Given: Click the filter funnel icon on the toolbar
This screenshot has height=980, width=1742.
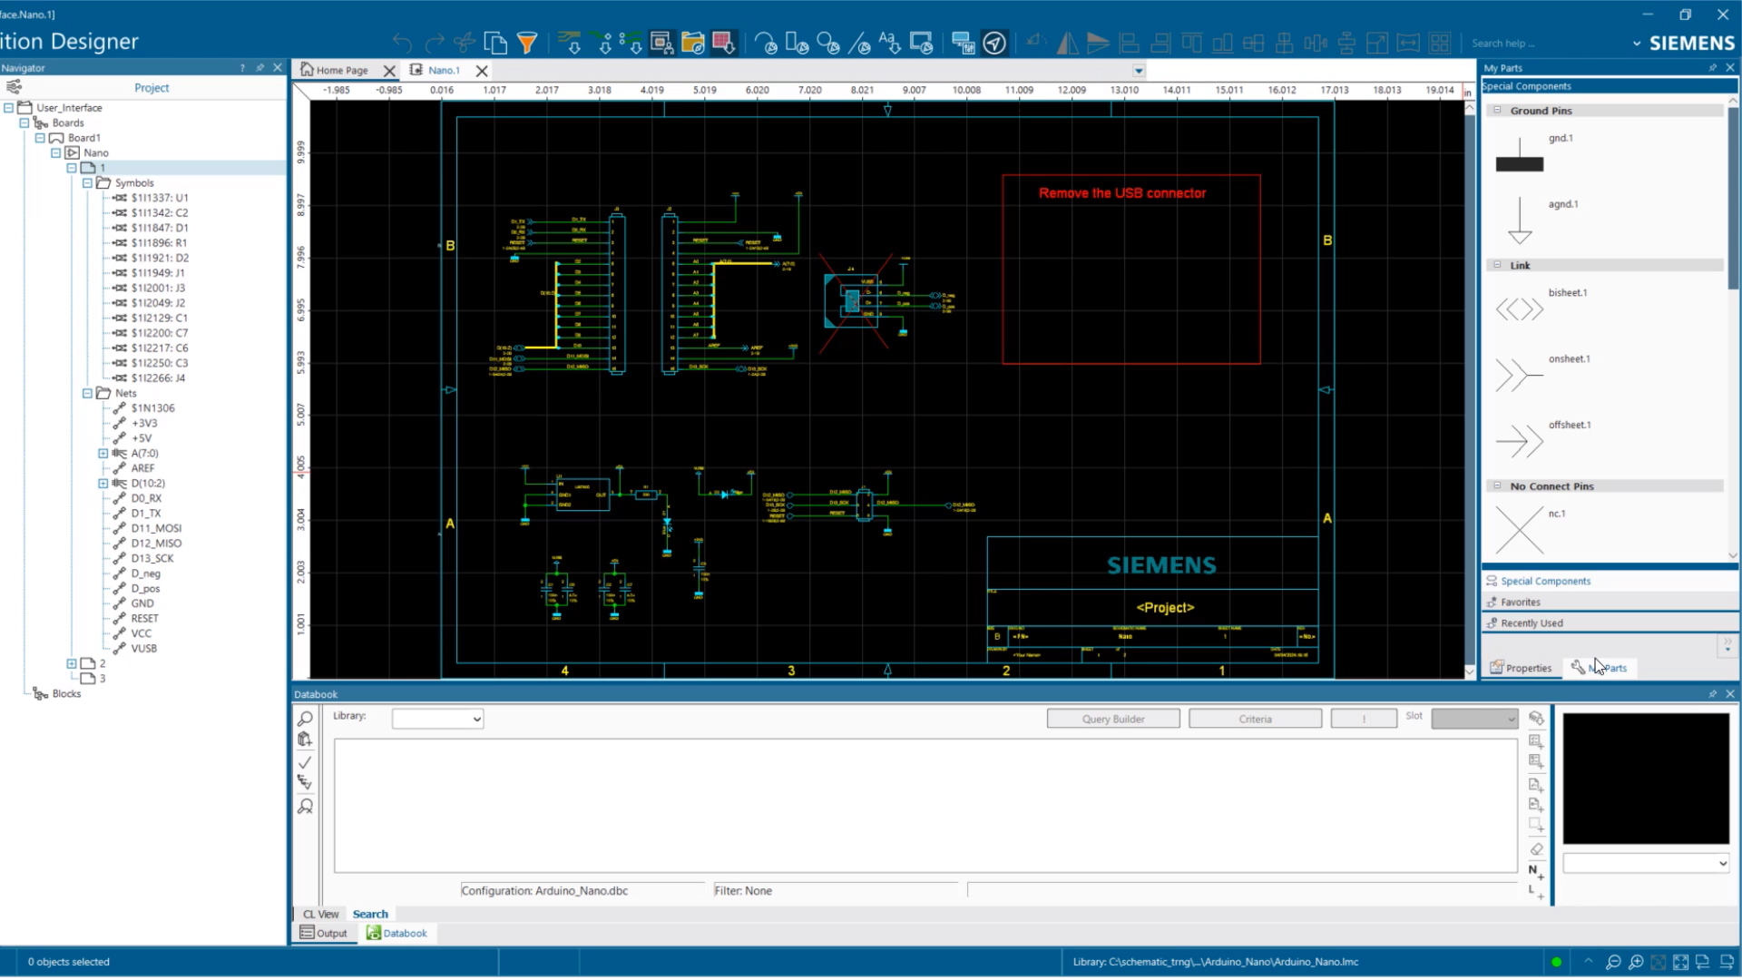Looking at the screenshot, I should coord(527,43).
